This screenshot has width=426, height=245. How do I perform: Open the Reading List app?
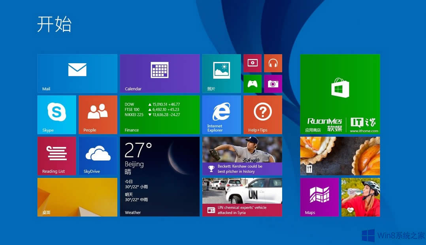[x=57, y=155]
